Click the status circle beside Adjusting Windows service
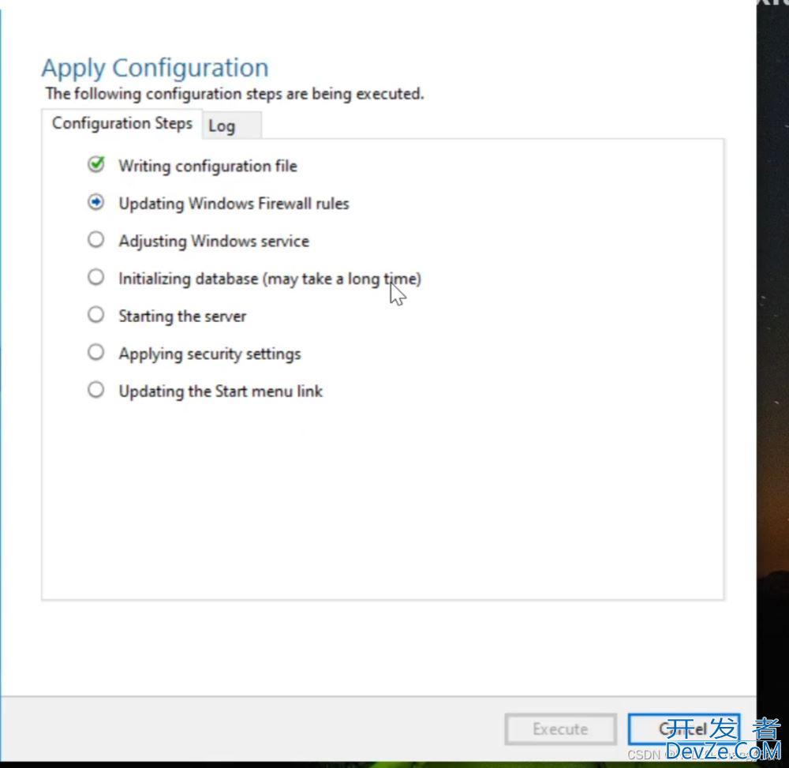 95,240
